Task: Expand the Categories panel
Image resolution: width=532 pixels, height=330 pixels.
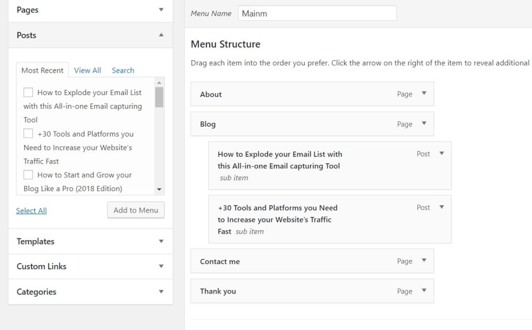Action: [x=161, y=292]
